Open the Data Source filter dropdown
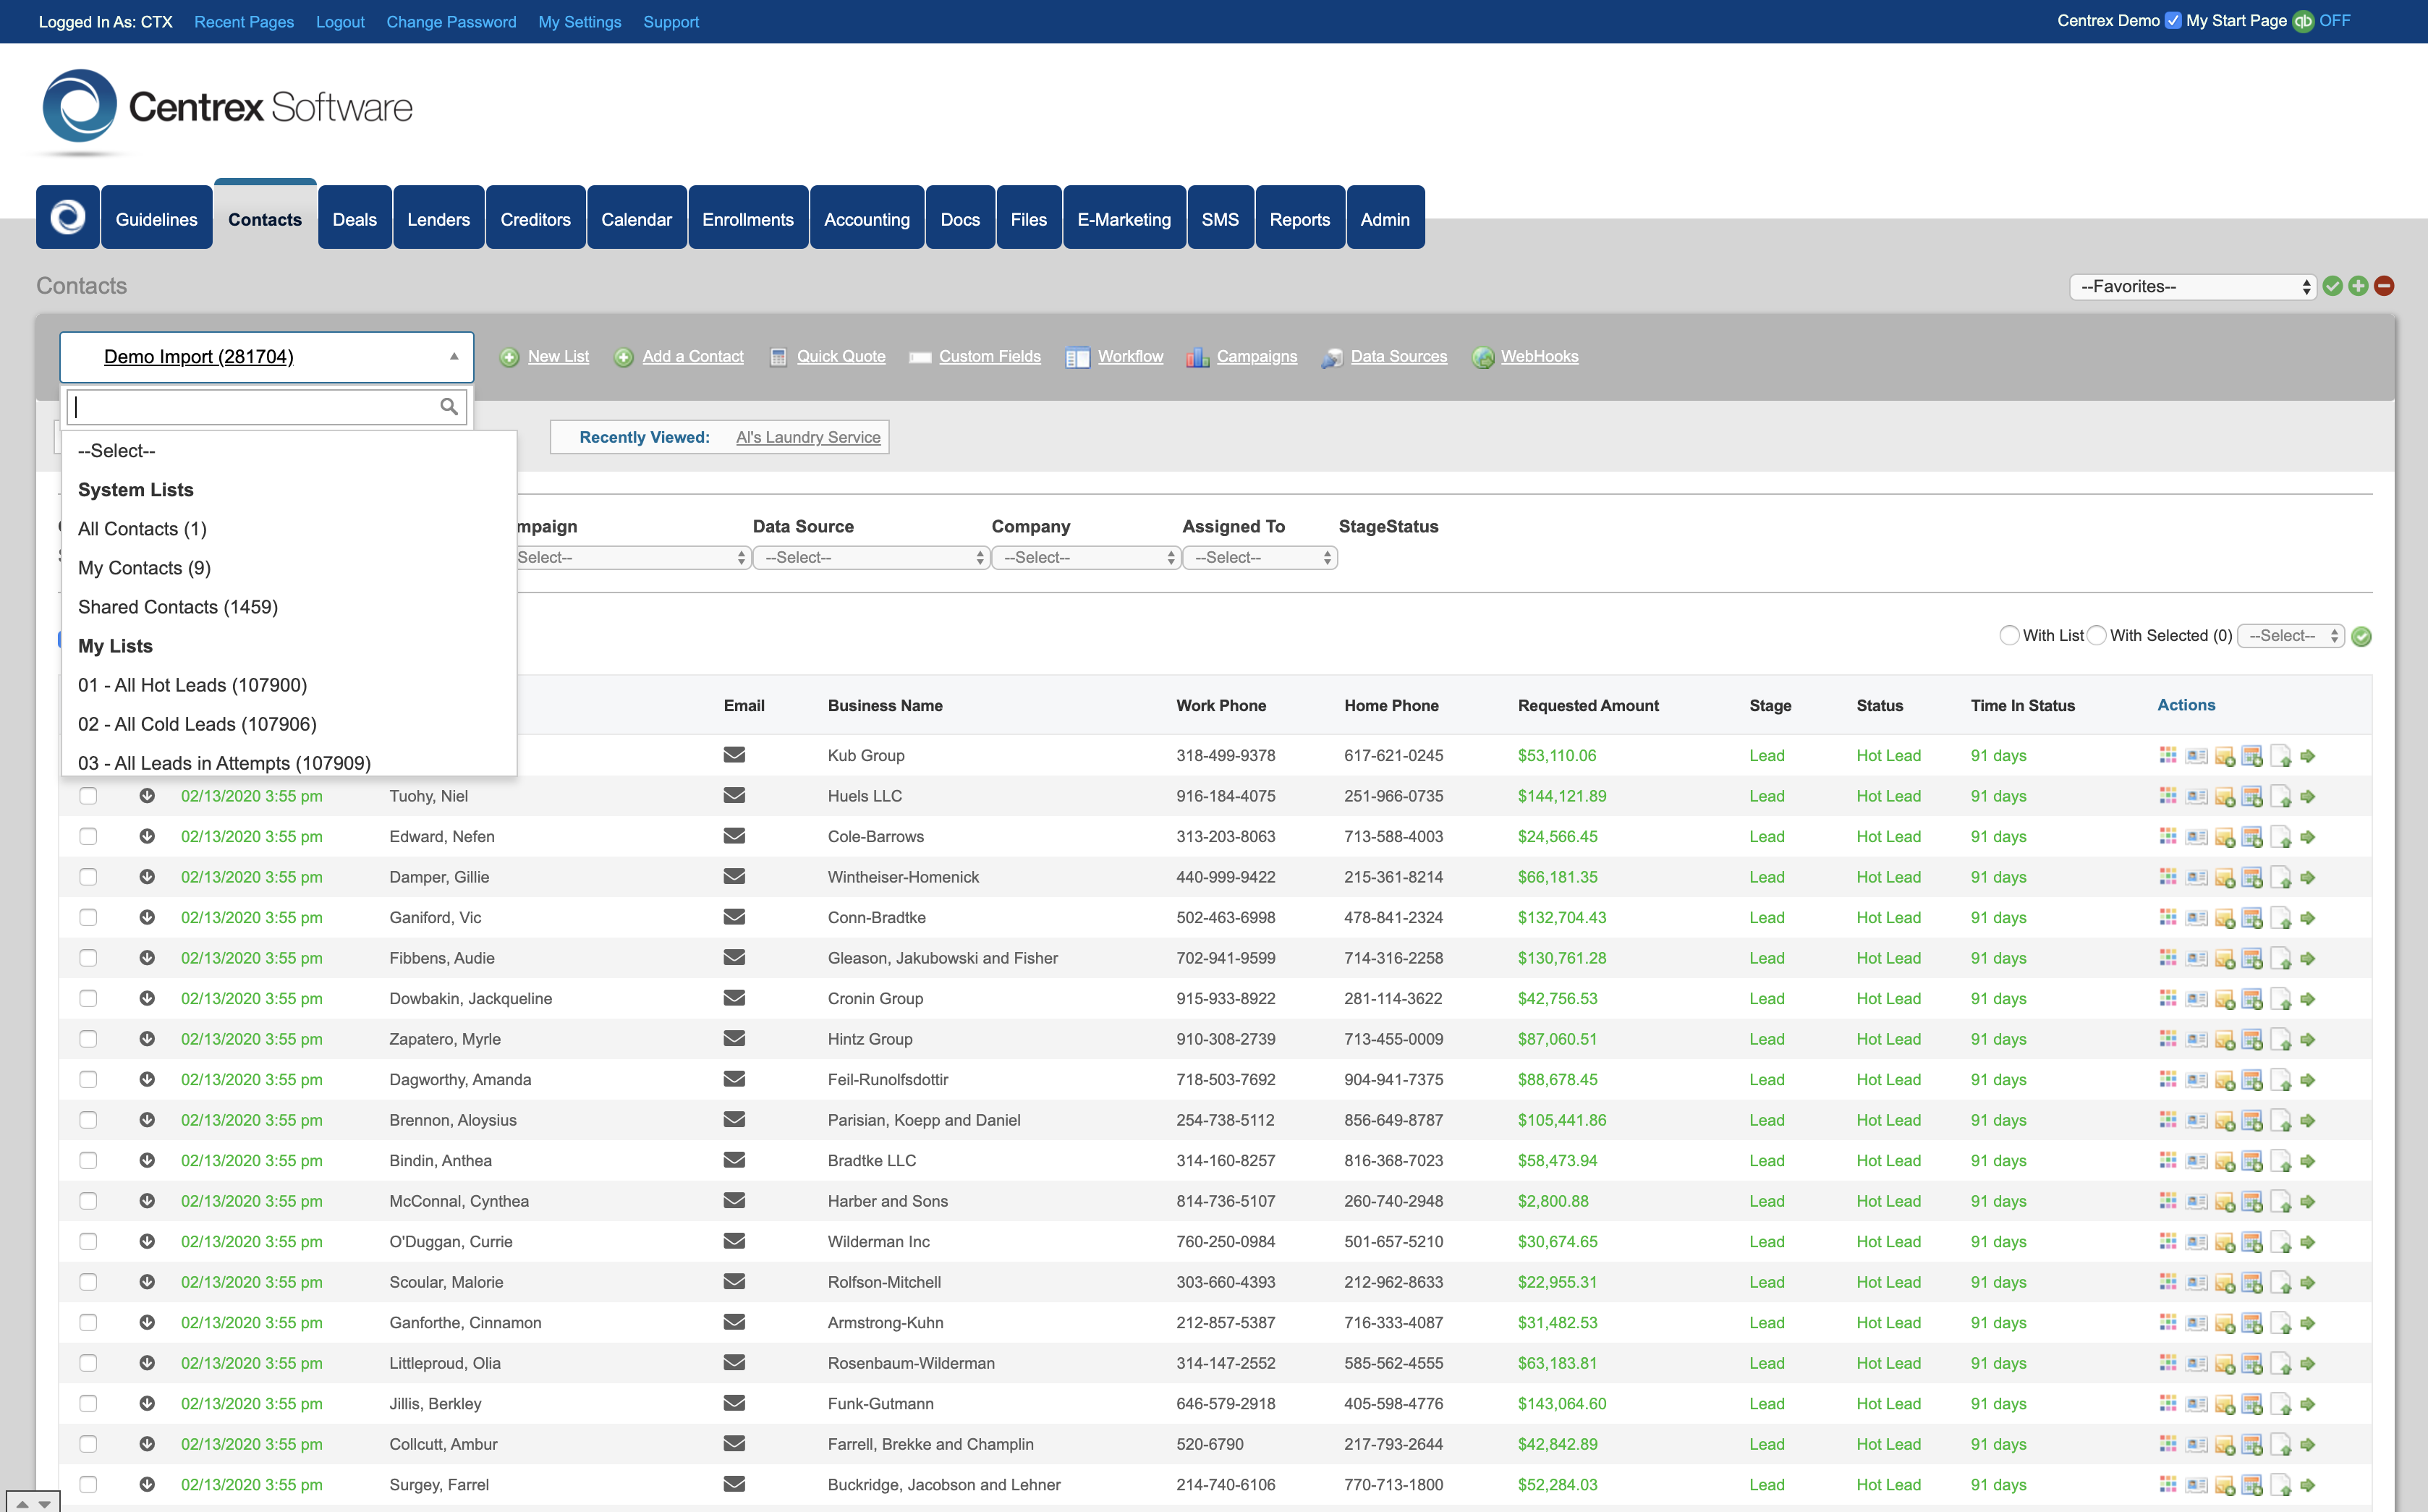The width and height of the screenshot is (2428, 1512). [x=871, y=557]
